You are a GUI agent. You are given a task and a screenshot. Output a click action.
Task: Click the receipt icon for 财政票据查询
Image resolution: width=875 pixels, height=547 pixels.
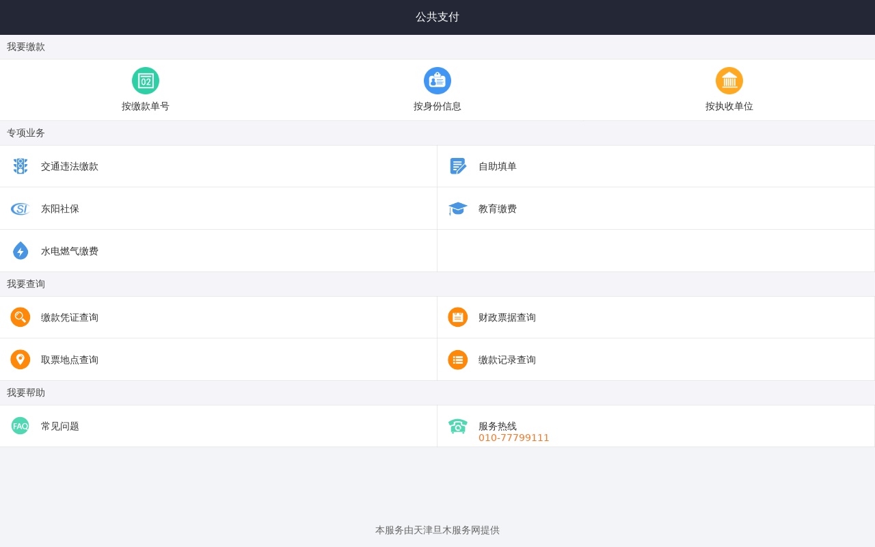click(458, 317)
